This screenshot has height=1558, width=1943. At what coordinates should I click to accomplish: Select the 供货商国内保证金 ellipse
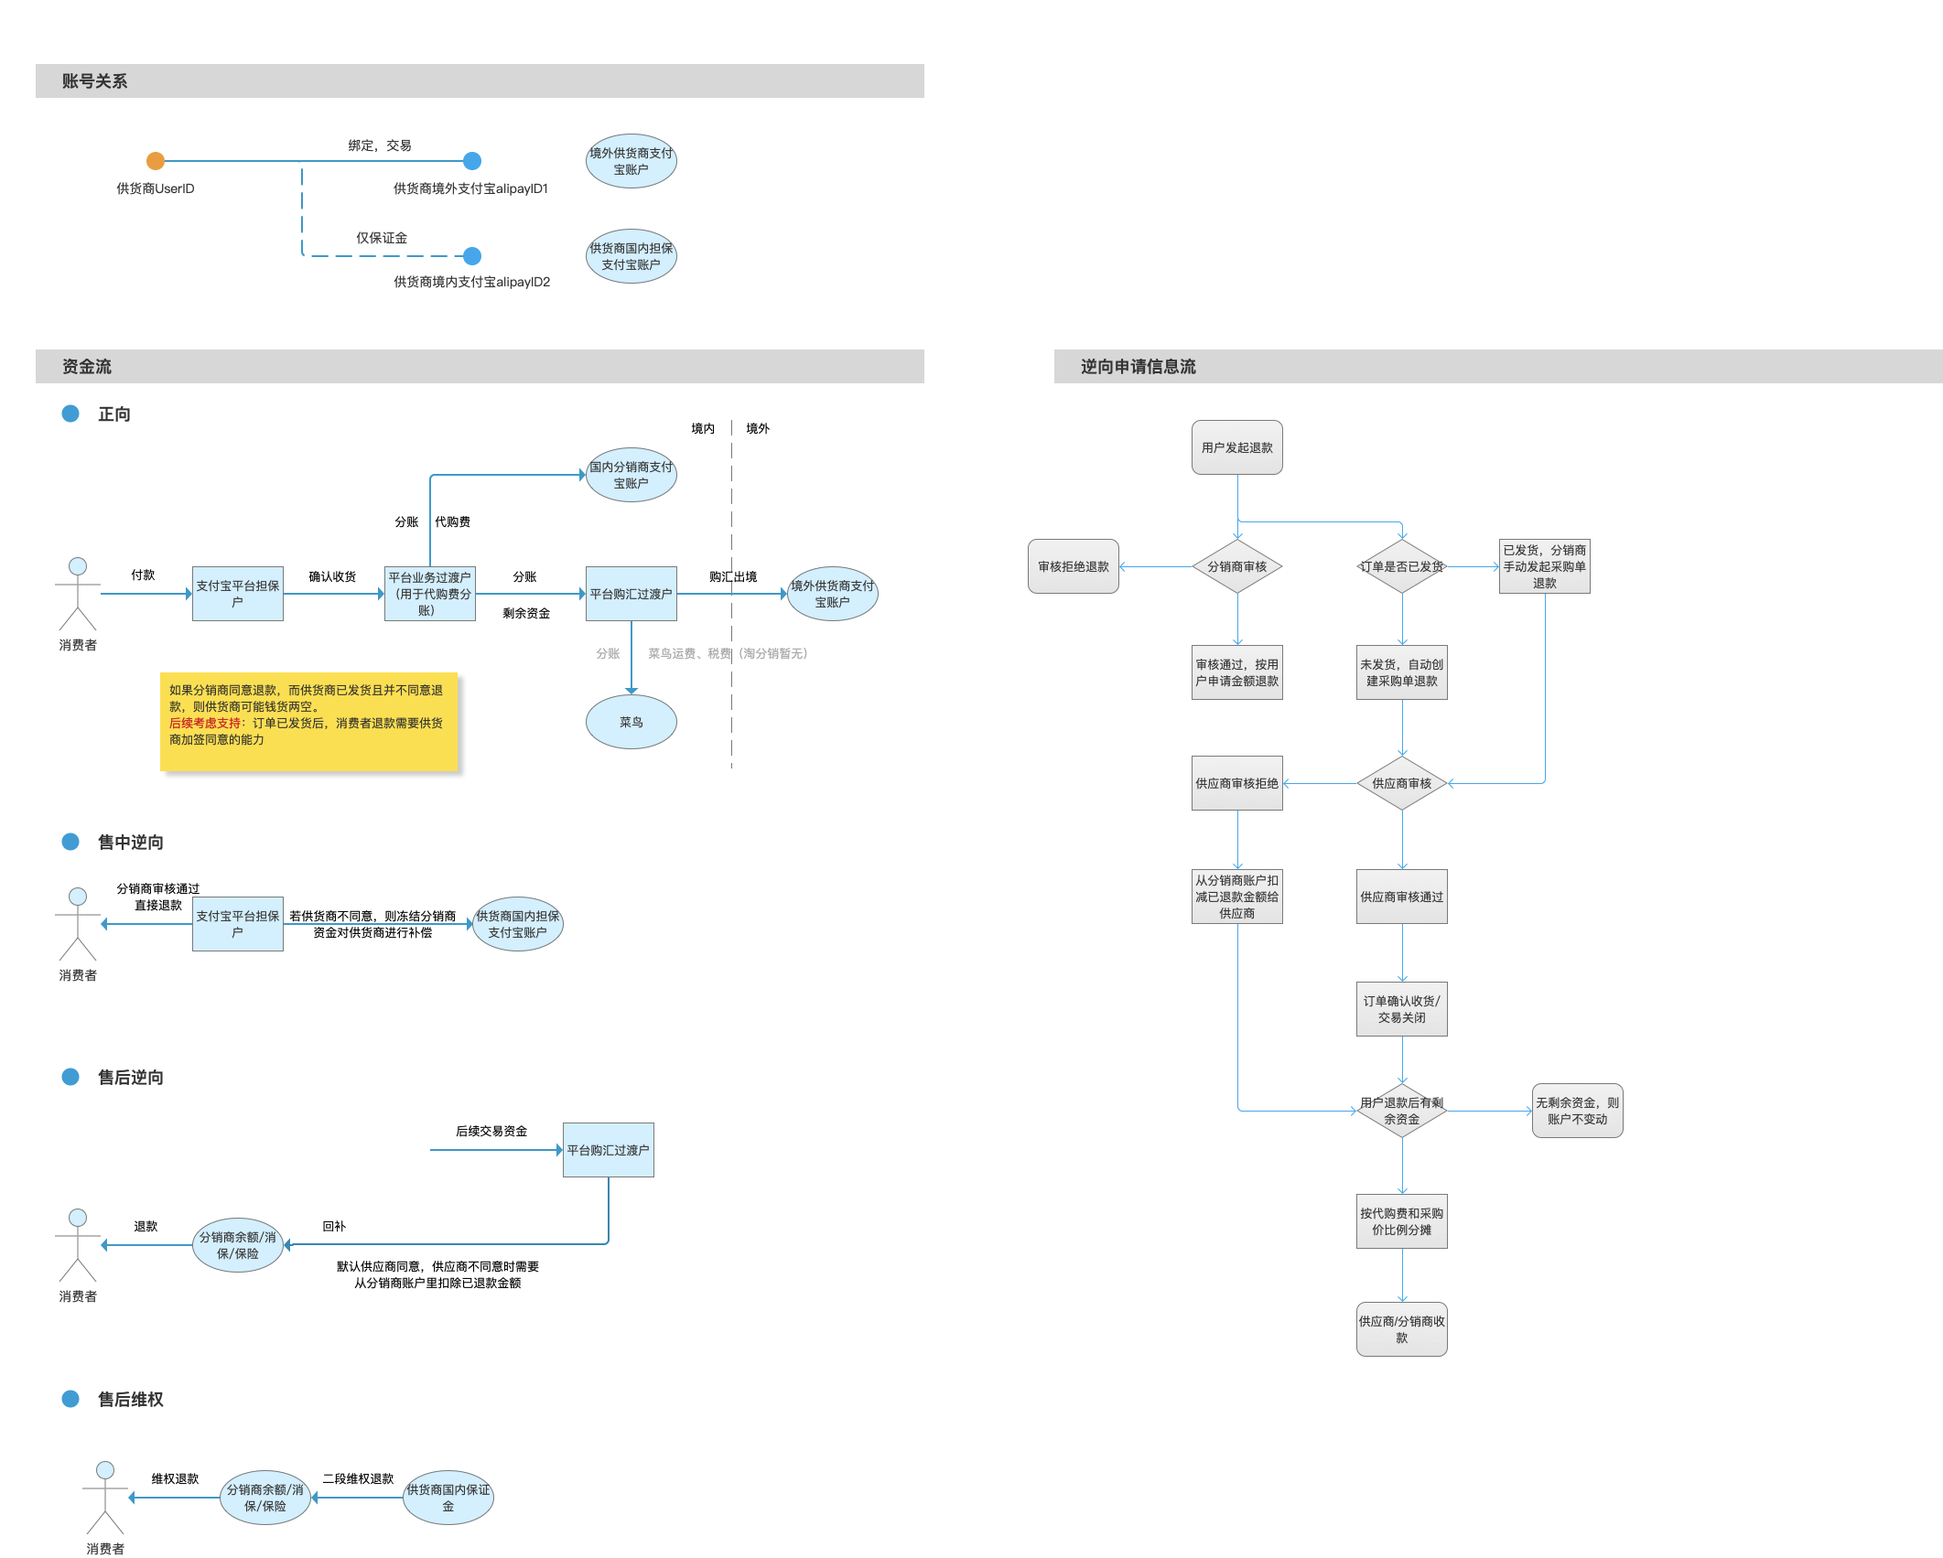click(x=448, y=1498)
